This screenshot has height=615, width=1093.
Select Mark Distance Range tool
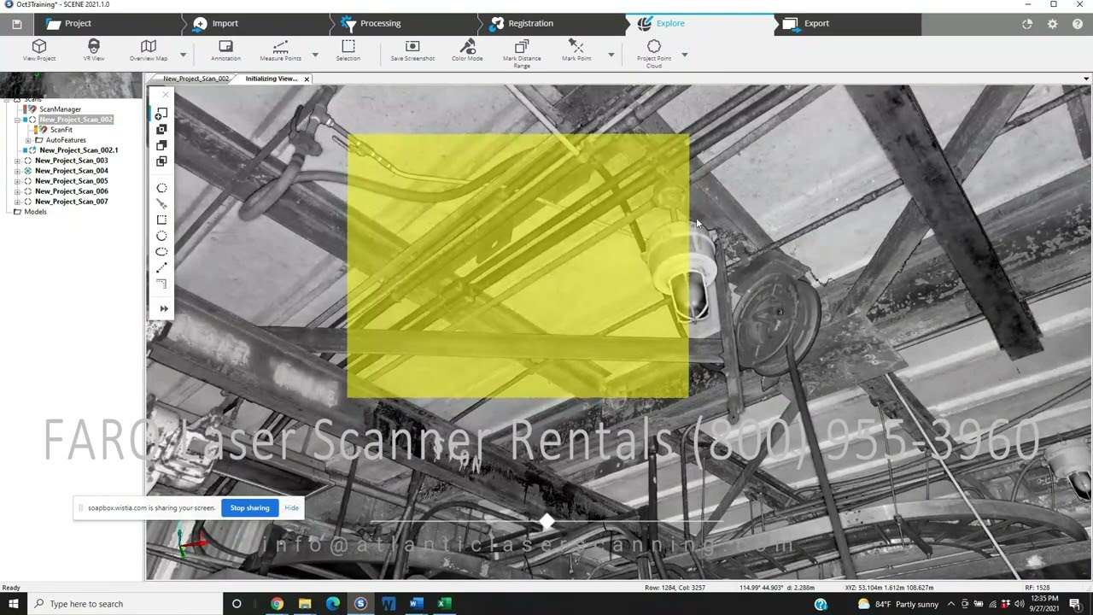tap(522, 53)
